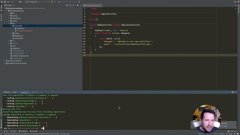Toggle fold of the index function

click(x=90, y=33)
